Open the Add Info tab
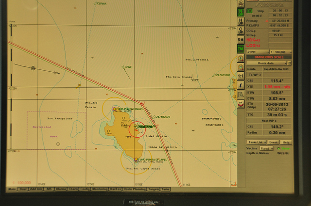Screen dimensions: 311x206 (x=36, y=189)
